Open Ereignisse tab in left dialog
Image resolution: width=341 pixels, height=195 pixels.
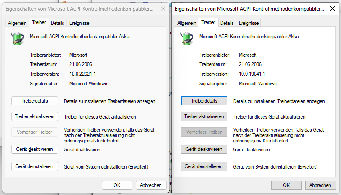79,23
